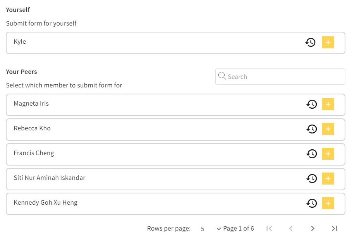Add a form for Kennedy Goh Xu Heng
The height and width of the screenshot is (241, 352).
pos(328,203)
